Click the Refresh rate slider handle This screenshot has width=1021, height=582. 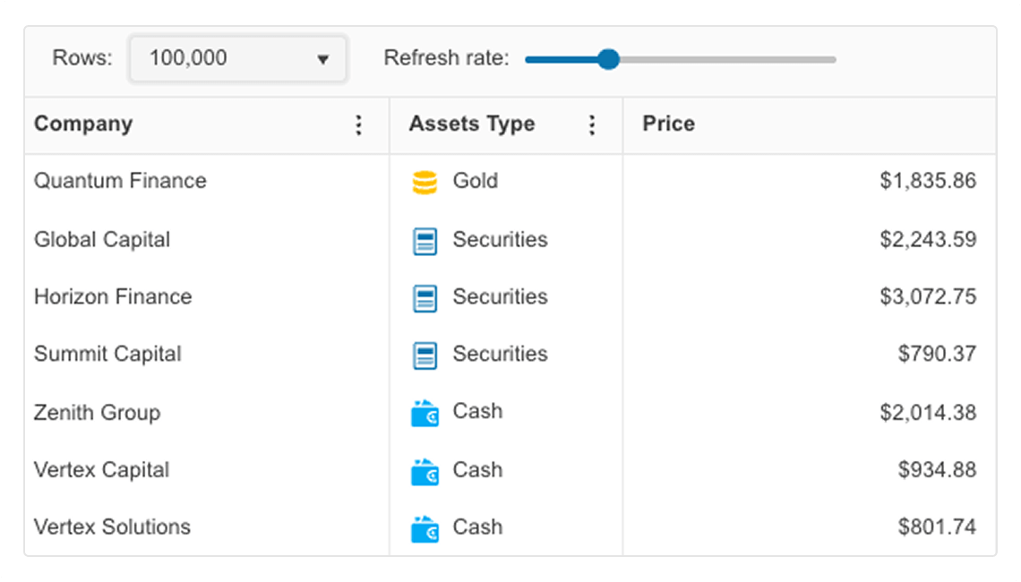(608, 60)
